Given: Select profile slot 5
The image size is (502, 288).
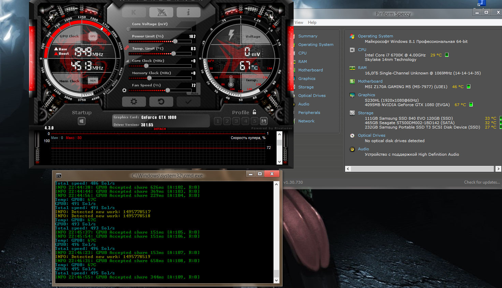Looking at the screenshot, I should click(254, 121).
